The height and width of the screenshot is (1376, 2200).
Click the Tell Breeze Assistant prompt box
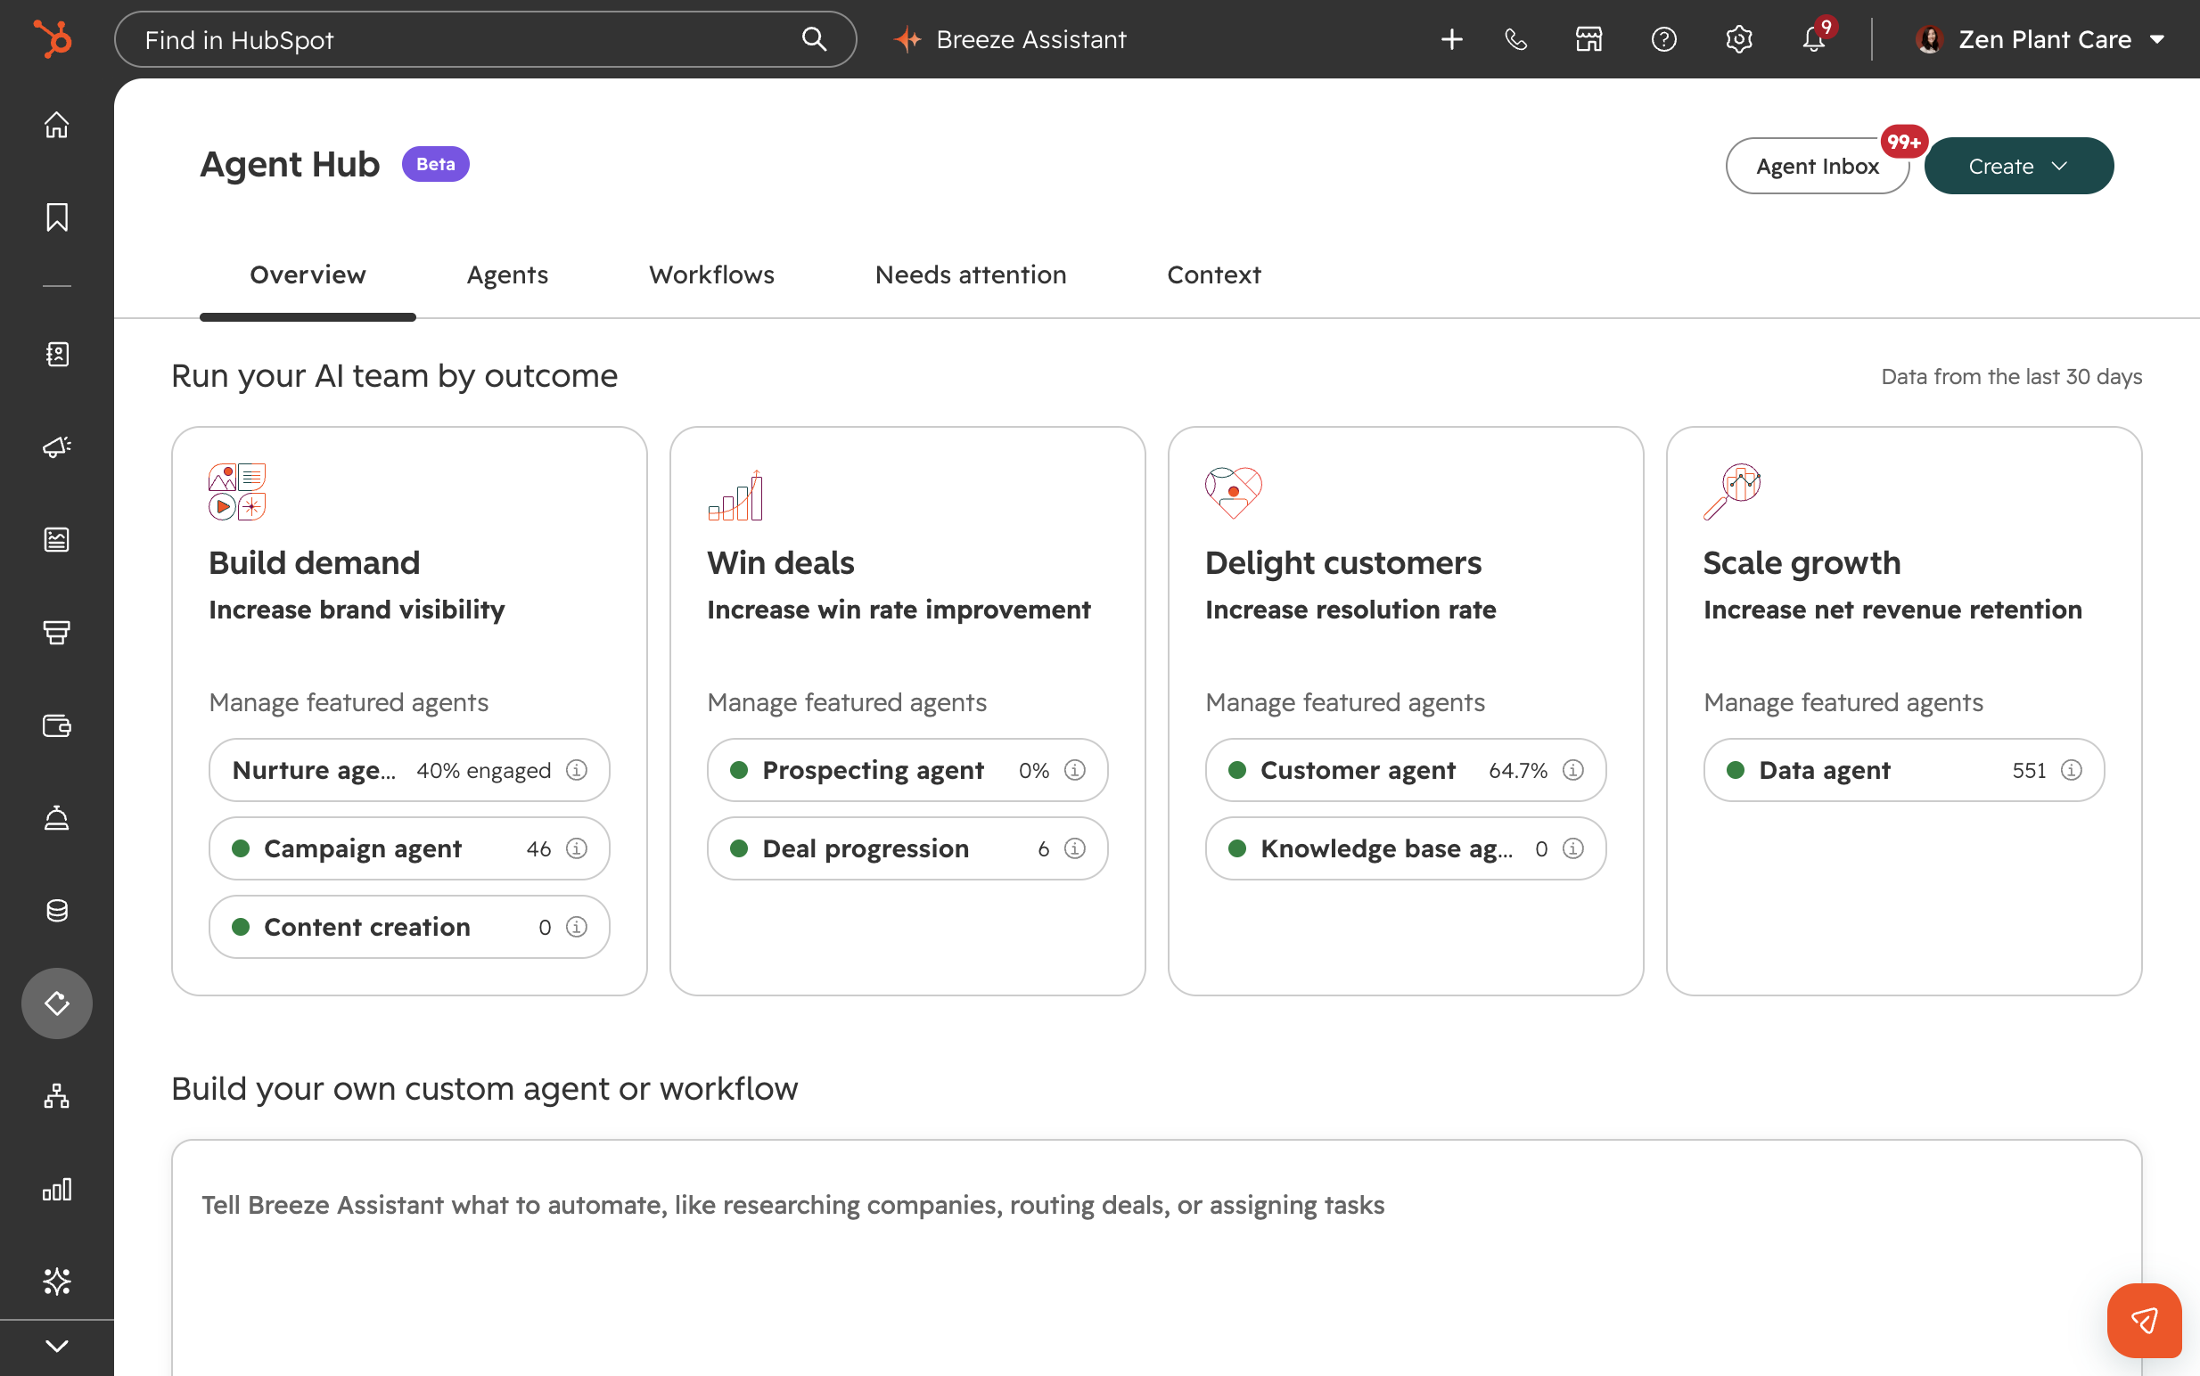tap(1156, 1257)
